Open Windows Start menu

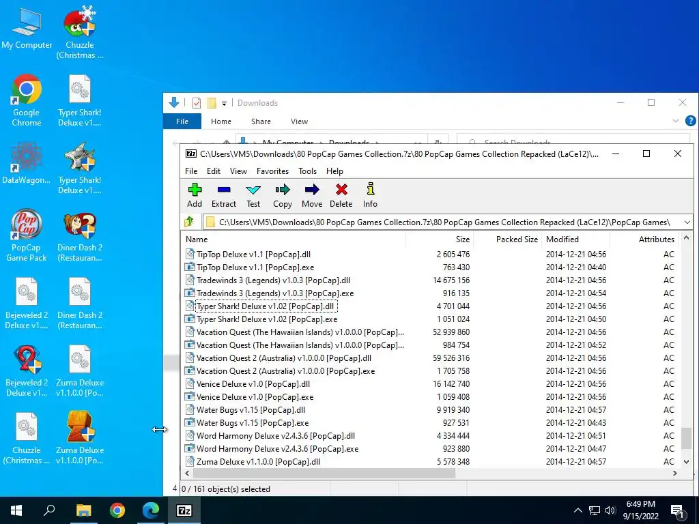coord(16,510)
